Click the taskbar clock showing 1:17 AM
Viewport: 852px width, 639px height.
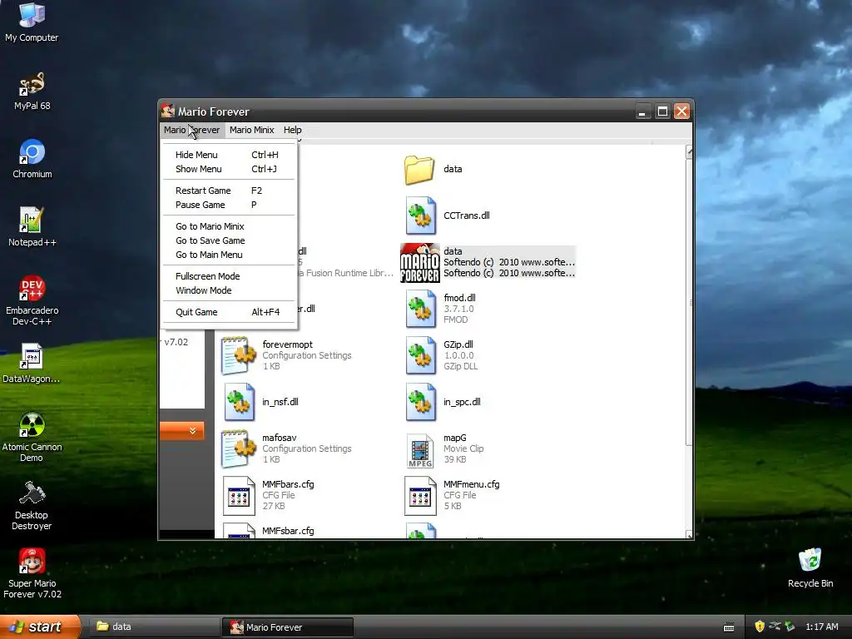[x=821, y=627]
